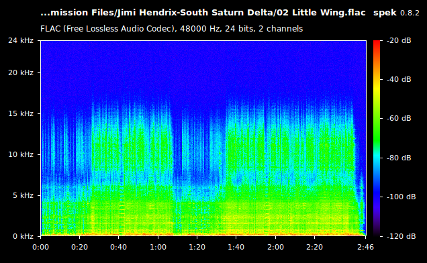Click the 1:00 time axis label
Viewport: 427px width, 263px height.
(x=158, y=247)
